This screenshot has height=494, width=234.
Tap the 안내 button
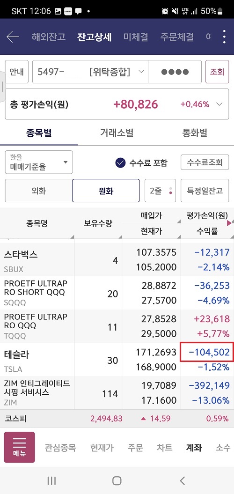click(17, 72)
